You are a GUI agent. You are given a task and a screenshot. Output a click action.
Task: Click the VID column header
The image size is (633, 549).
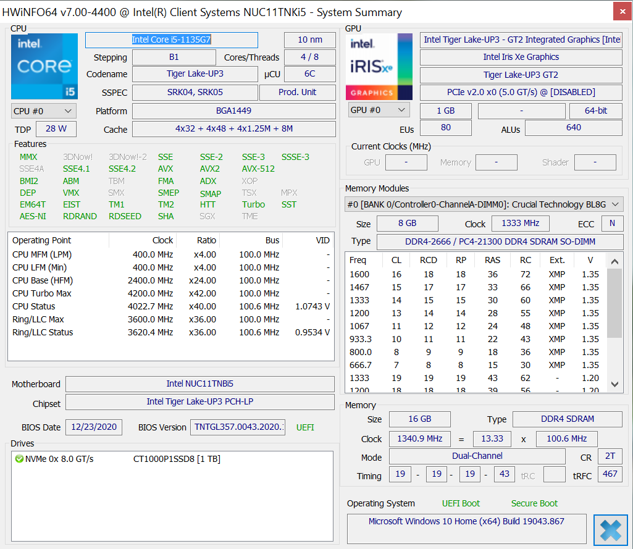tap(308, 240)
